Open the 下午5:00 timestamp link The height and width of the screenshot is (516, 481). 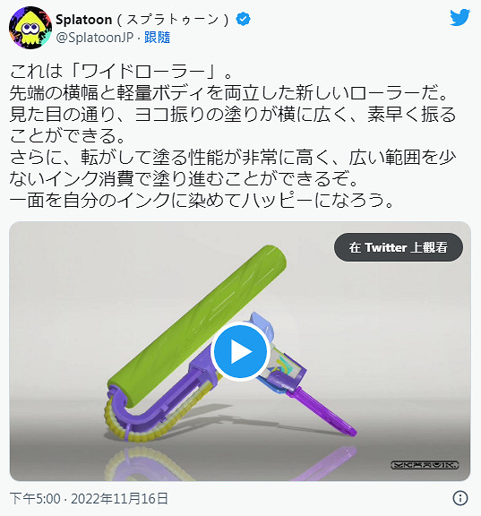[x=35, y=499]
